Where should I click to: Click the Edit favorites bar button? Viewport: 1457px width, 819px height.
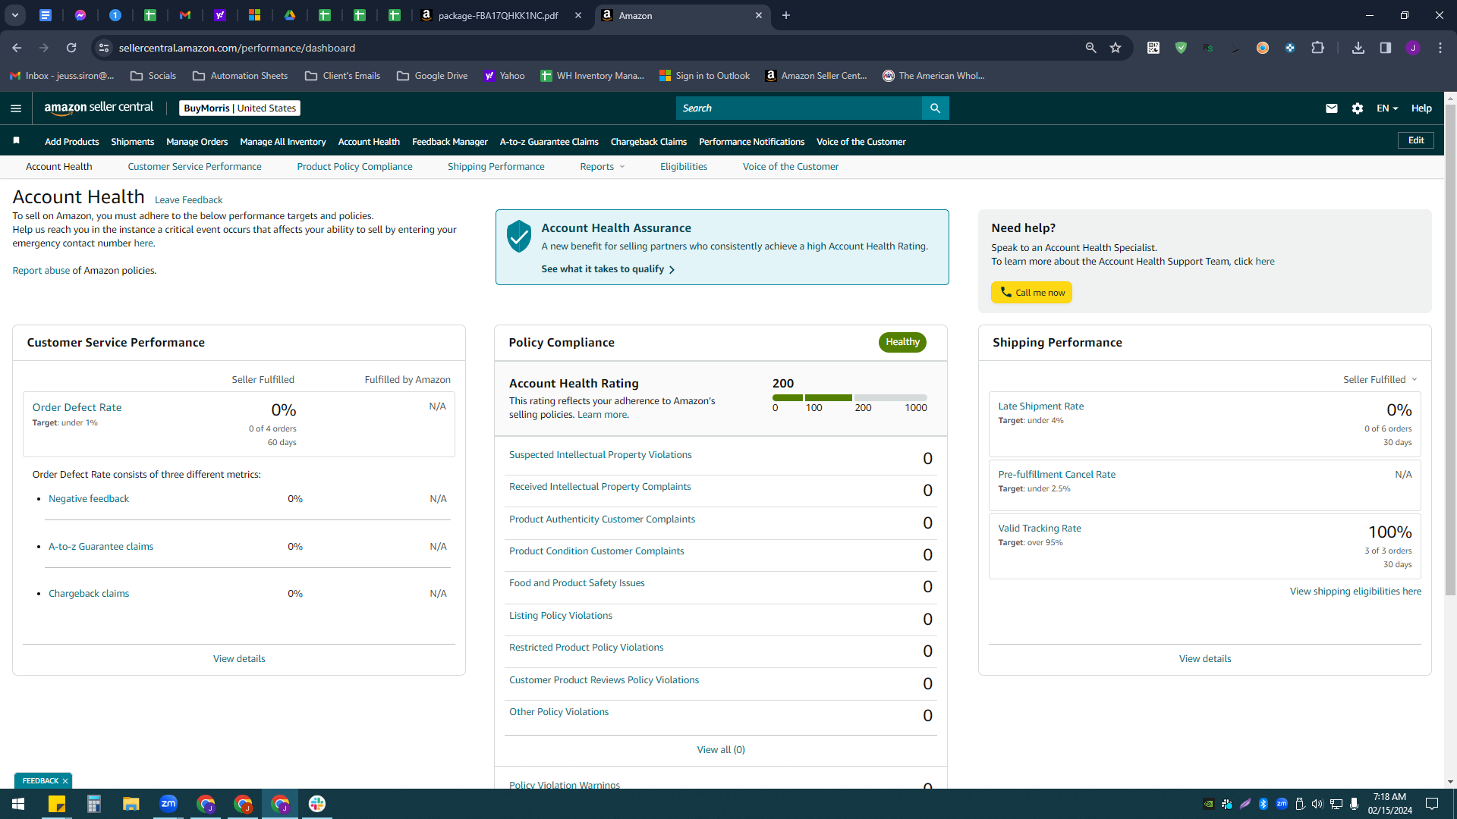(1415, 140)
